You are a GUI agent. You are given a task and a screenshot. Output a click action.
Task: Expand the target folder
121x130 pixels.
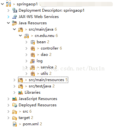(9, 118)
